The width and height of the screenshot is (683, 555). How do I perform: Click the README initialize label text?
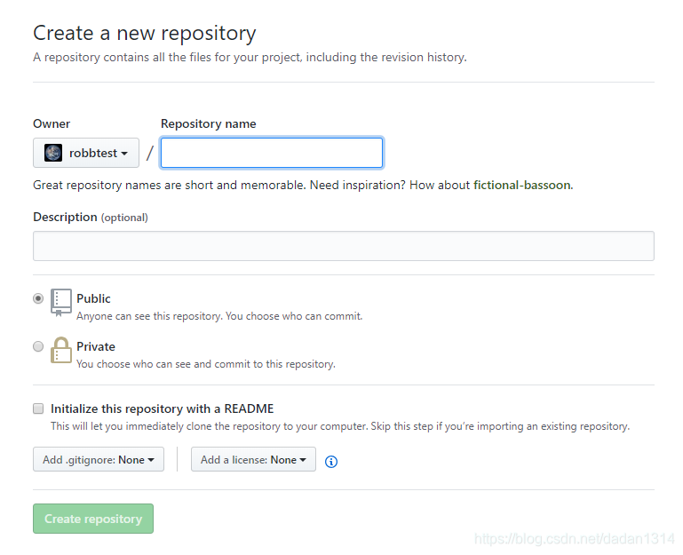tap(162, 408)
